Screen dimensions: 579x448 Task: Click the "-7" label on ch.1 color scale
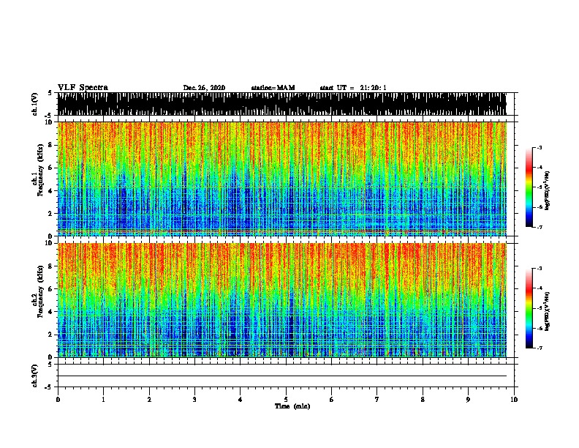click(539, 227)
